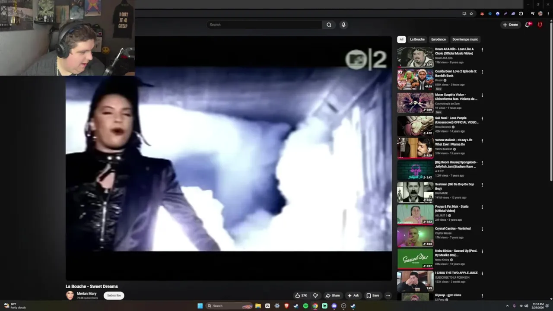Like the video with thumbs up
Viewport: 553px width, 311px height.
[x=301, y=295]
